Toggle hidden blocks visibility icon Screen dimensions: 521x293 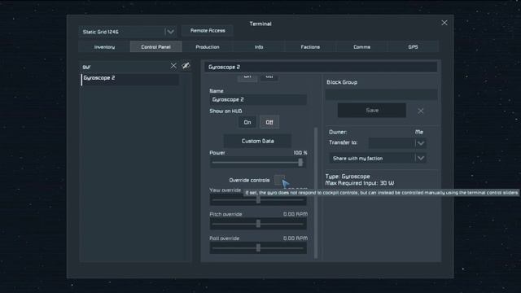(x=186, y=66)
